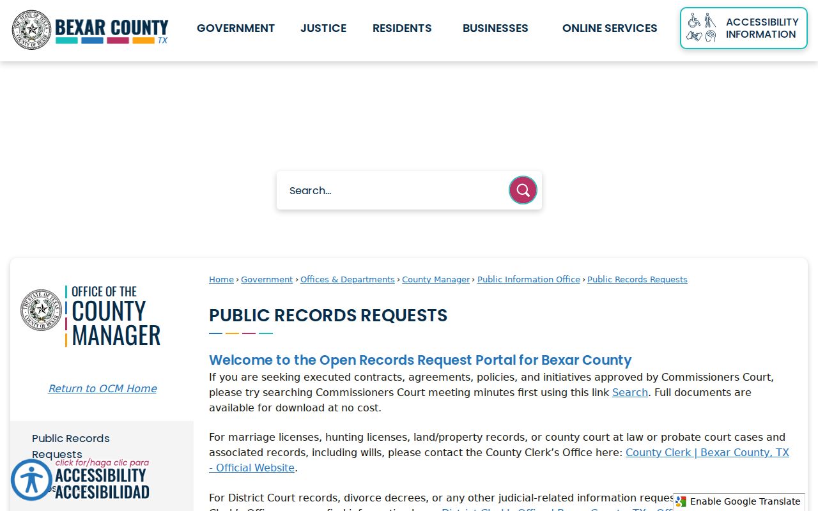Click the magenta search magnifier icon
Viewport: 818px width, 511px height.
point(523,190)
